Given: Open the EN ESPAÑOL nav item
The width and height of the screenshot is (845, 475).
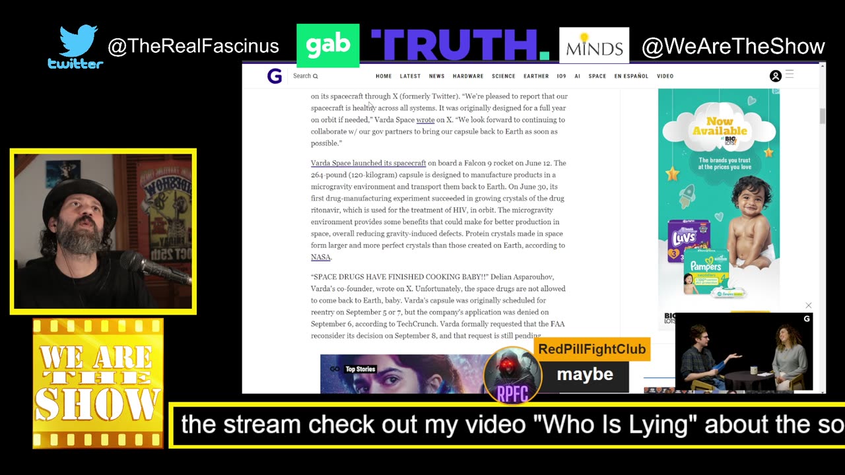Looking at the screenshot, I should click(x=631, y=76).
